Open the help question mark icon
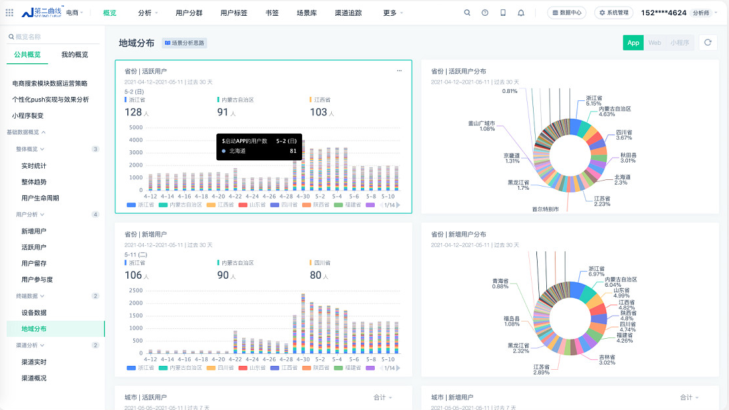Viewport: 729px width, 410px height. click(485, 13)
